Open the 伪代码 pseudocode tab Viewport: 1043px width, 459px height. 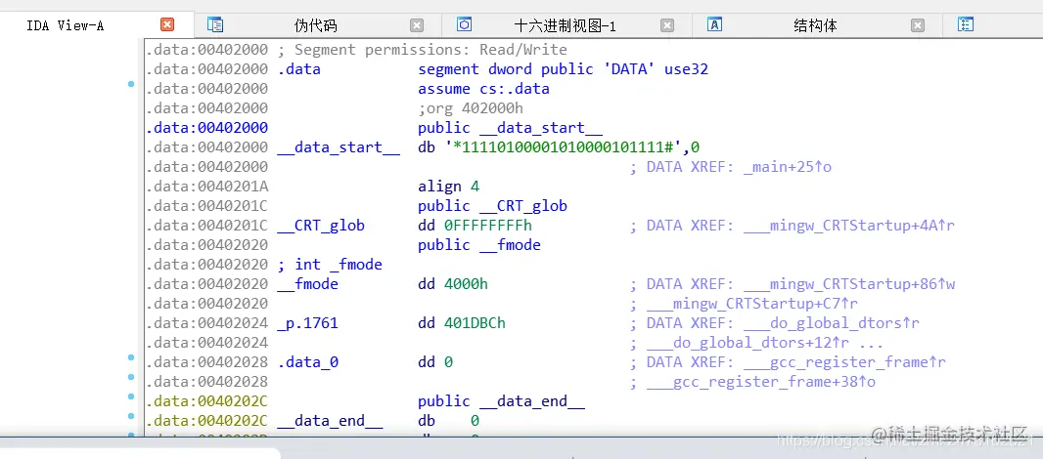315,26
